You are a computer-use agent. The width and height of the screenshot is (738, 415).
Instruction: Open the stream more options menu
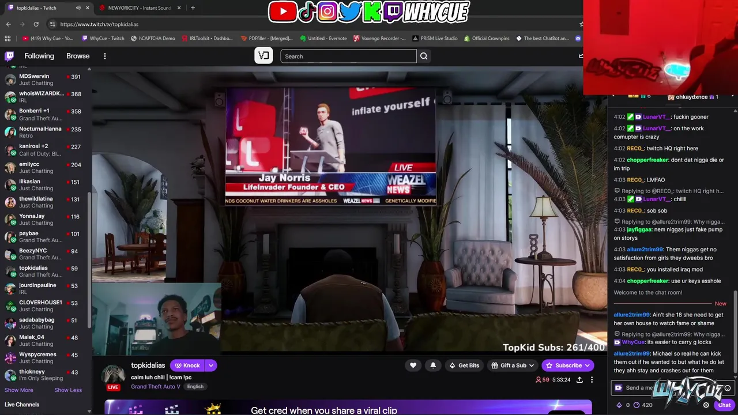[592, 380]
